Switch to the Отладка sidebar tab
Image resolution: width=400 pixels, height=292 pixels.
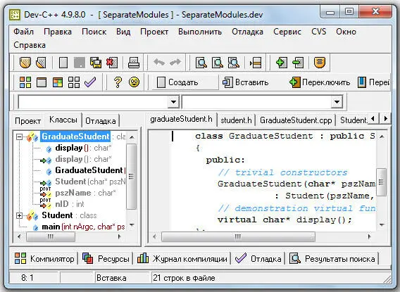pyautogui.click(x=101, y=120)
